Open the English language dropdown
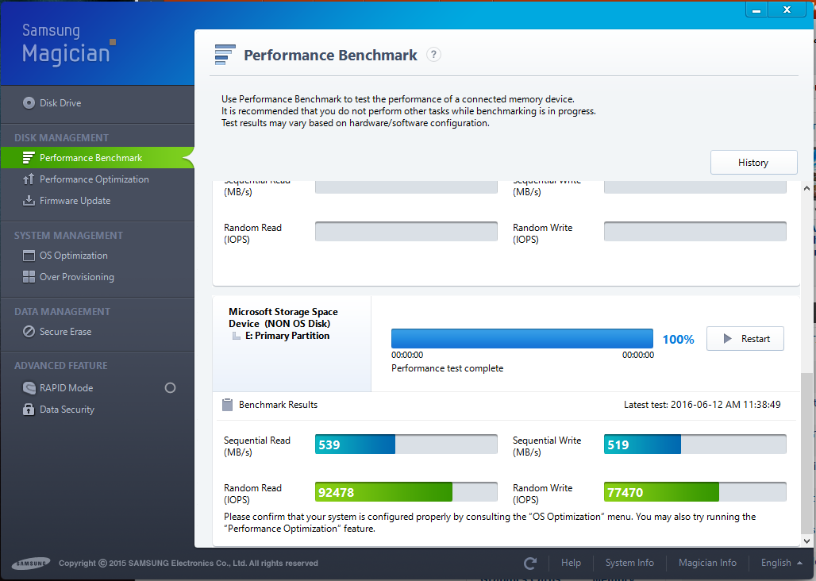Image resolution: width=816 pixels, height=581 pixels. [x=782, y=563]
